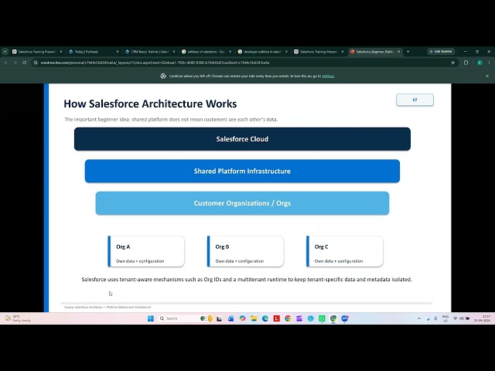Screen dimensions: 495x371
Task: Open clock and date flyout
Action: pos(482,318)
